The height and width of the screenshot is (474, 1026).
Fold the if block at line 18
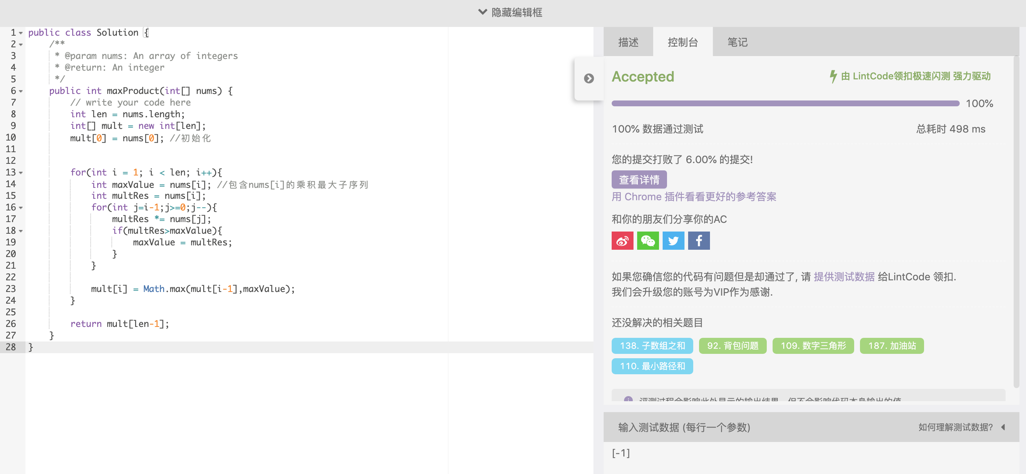click(21, 231)
